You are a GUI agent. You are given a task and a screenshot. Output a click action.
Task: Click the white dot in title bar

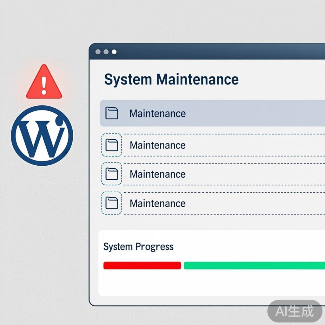coord(114,52)
